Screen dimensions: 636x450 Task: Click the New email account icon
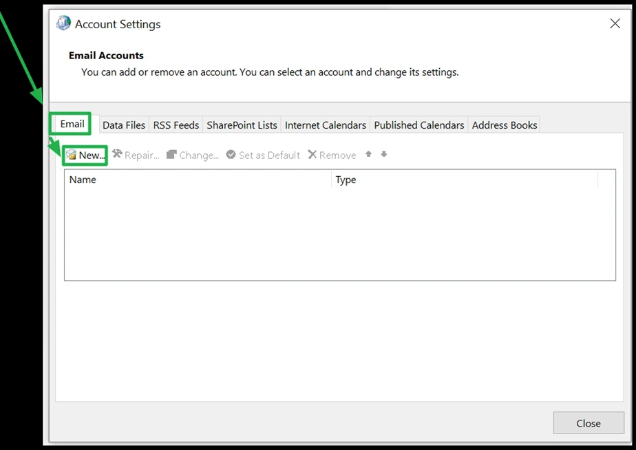tap(71, 156)
